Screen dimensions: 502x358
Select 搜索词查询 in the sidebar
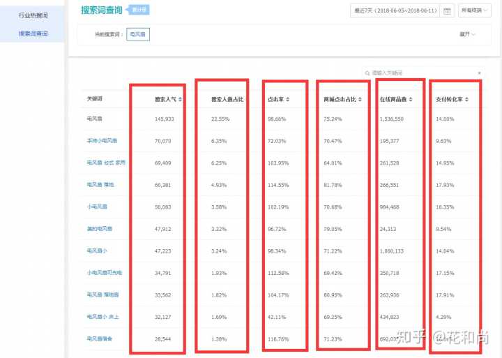33,33
